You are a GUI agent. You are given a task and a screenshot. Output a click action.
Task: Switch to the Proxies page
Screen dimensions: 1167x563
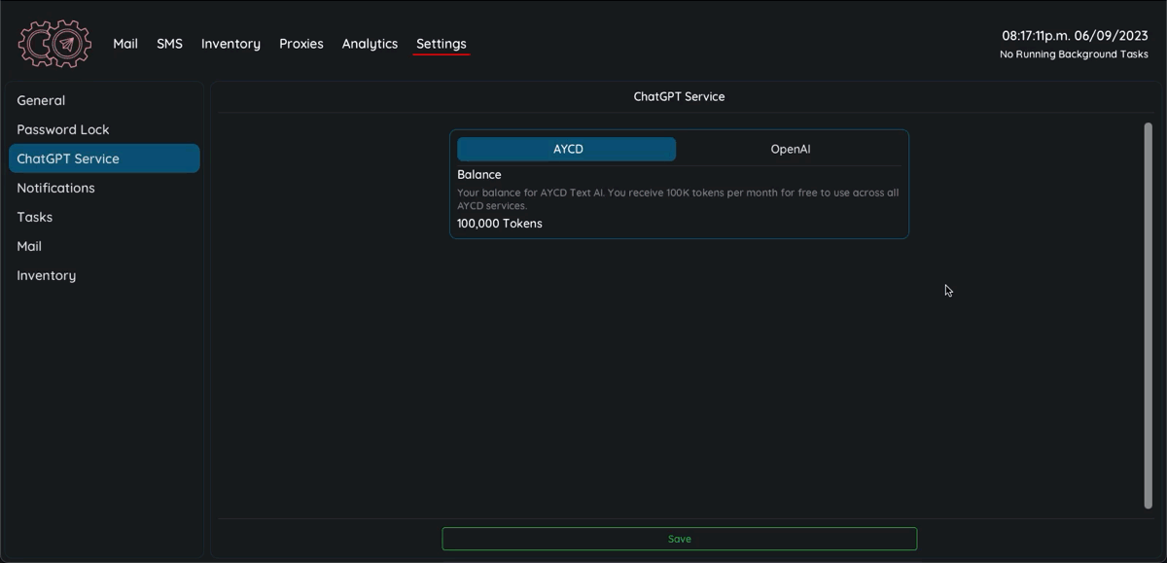point(301,44)
